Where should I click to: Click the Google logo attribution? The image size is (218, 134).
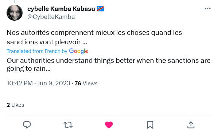click(78, 51)
